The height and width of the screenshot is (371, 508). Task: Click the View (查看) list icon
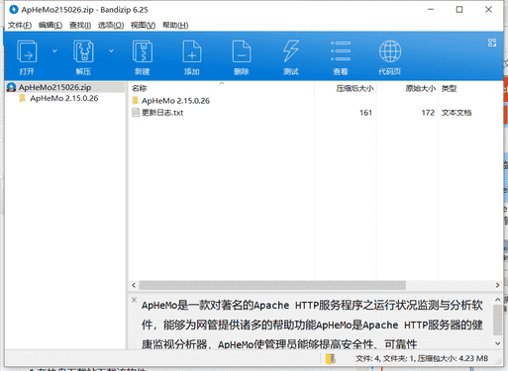[341, 51]
